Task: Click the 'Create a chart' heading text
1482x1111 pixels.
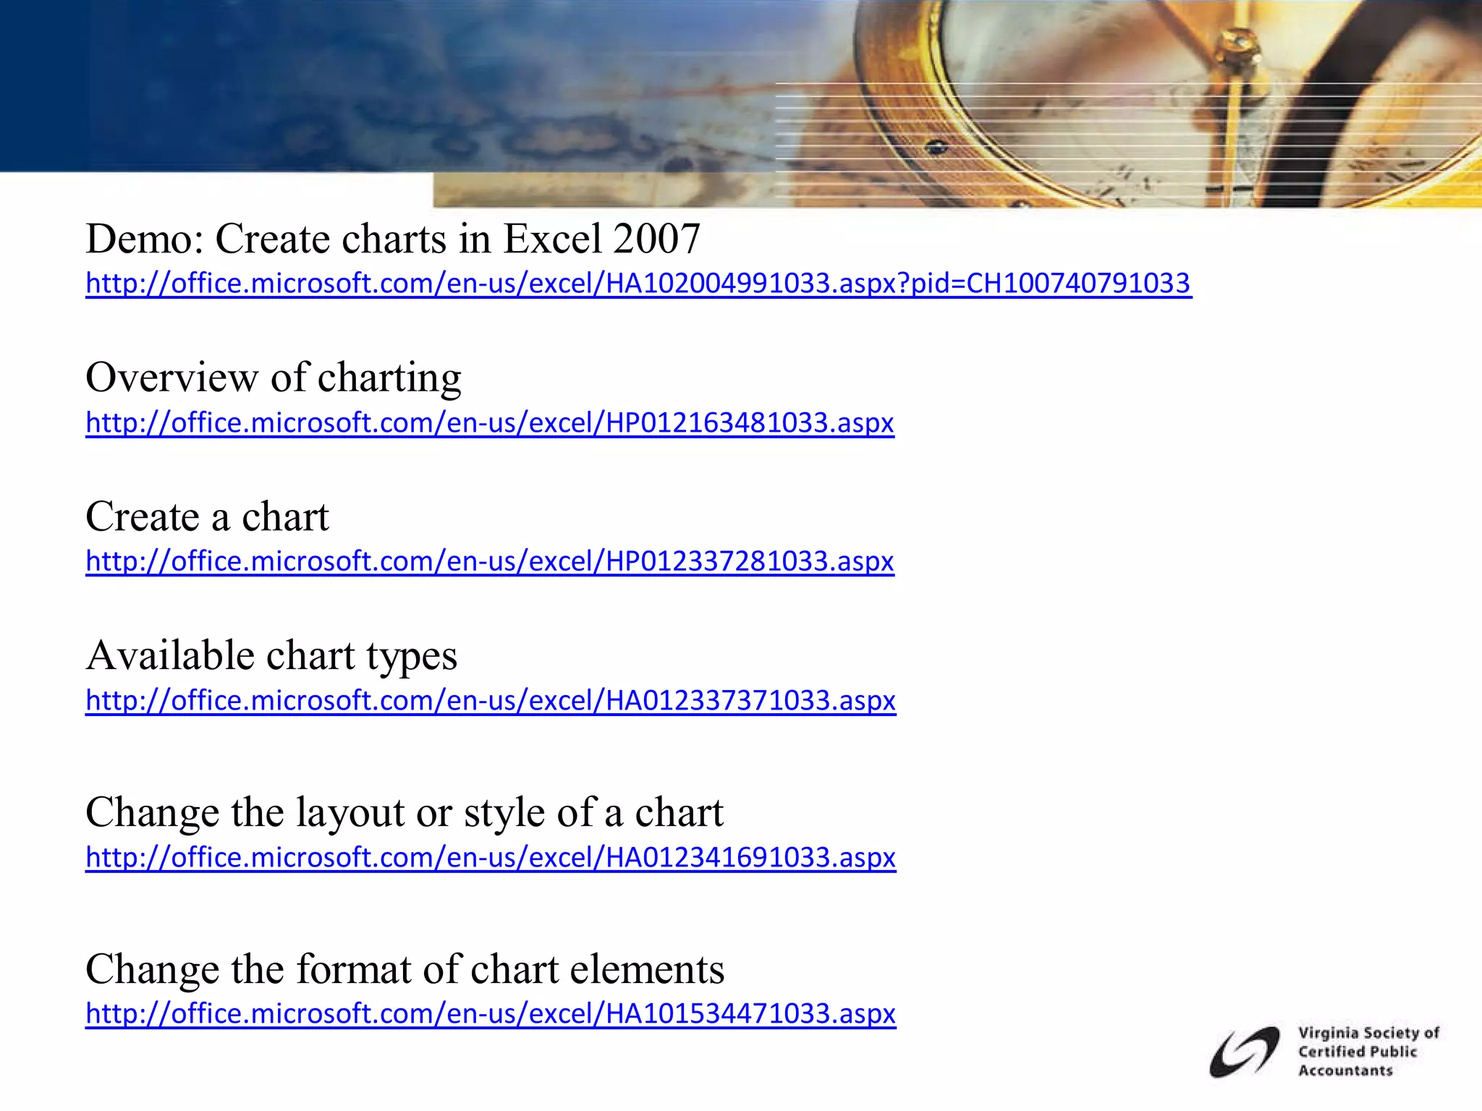Action: pyautogui.click(x=207, y=516)
